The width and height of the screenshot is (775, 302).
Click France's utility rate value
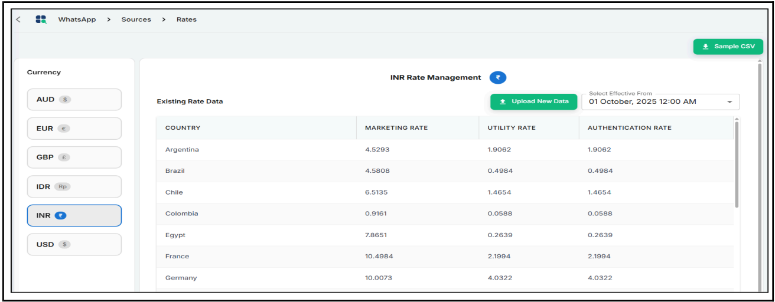click(499, 256)
